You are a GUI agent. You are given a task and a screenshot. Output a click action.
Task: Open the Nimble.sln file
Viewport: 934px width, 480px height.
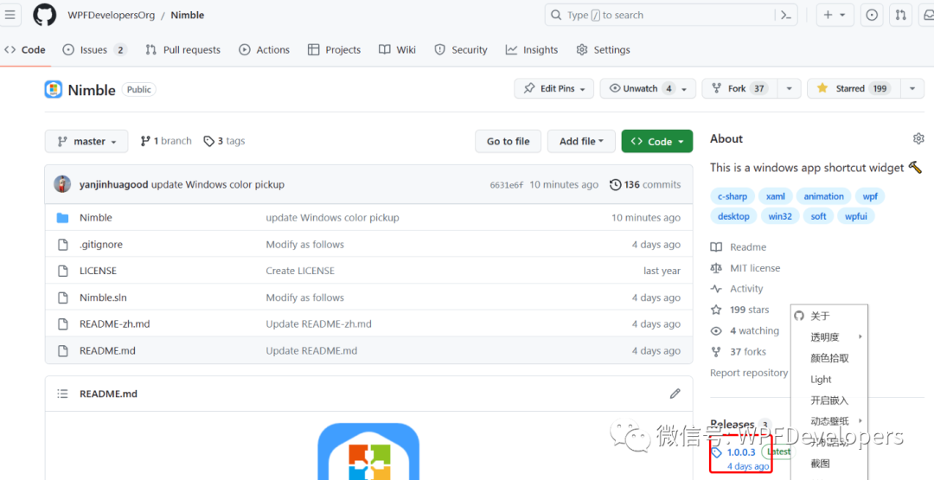[103, 298]
